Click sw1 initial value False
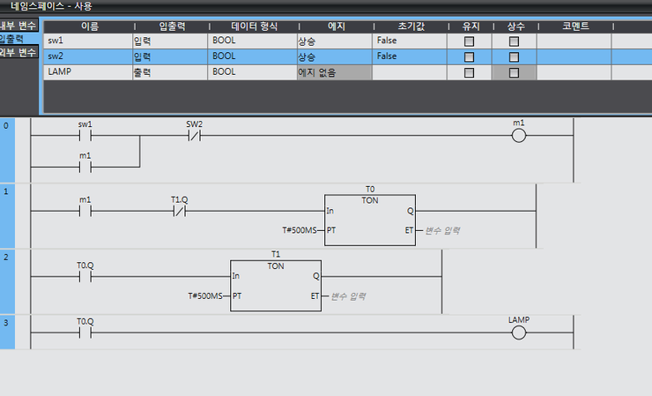Screen dimensions: 652x396 click(x=409, y=41)
